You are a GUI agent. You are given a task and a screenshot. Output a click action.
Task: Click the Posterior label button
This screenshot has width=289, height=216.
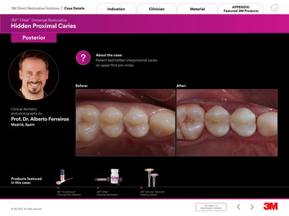[34, 38]
